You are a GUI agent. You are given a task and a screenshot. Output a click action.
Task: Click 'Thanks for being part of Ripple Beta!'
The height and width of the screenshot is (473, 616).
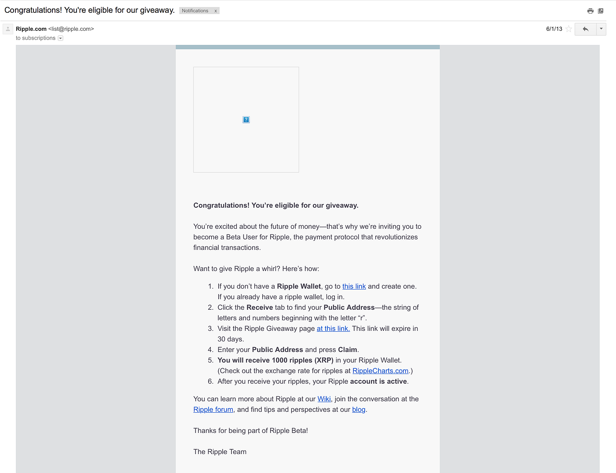click(x=251, y=431)
